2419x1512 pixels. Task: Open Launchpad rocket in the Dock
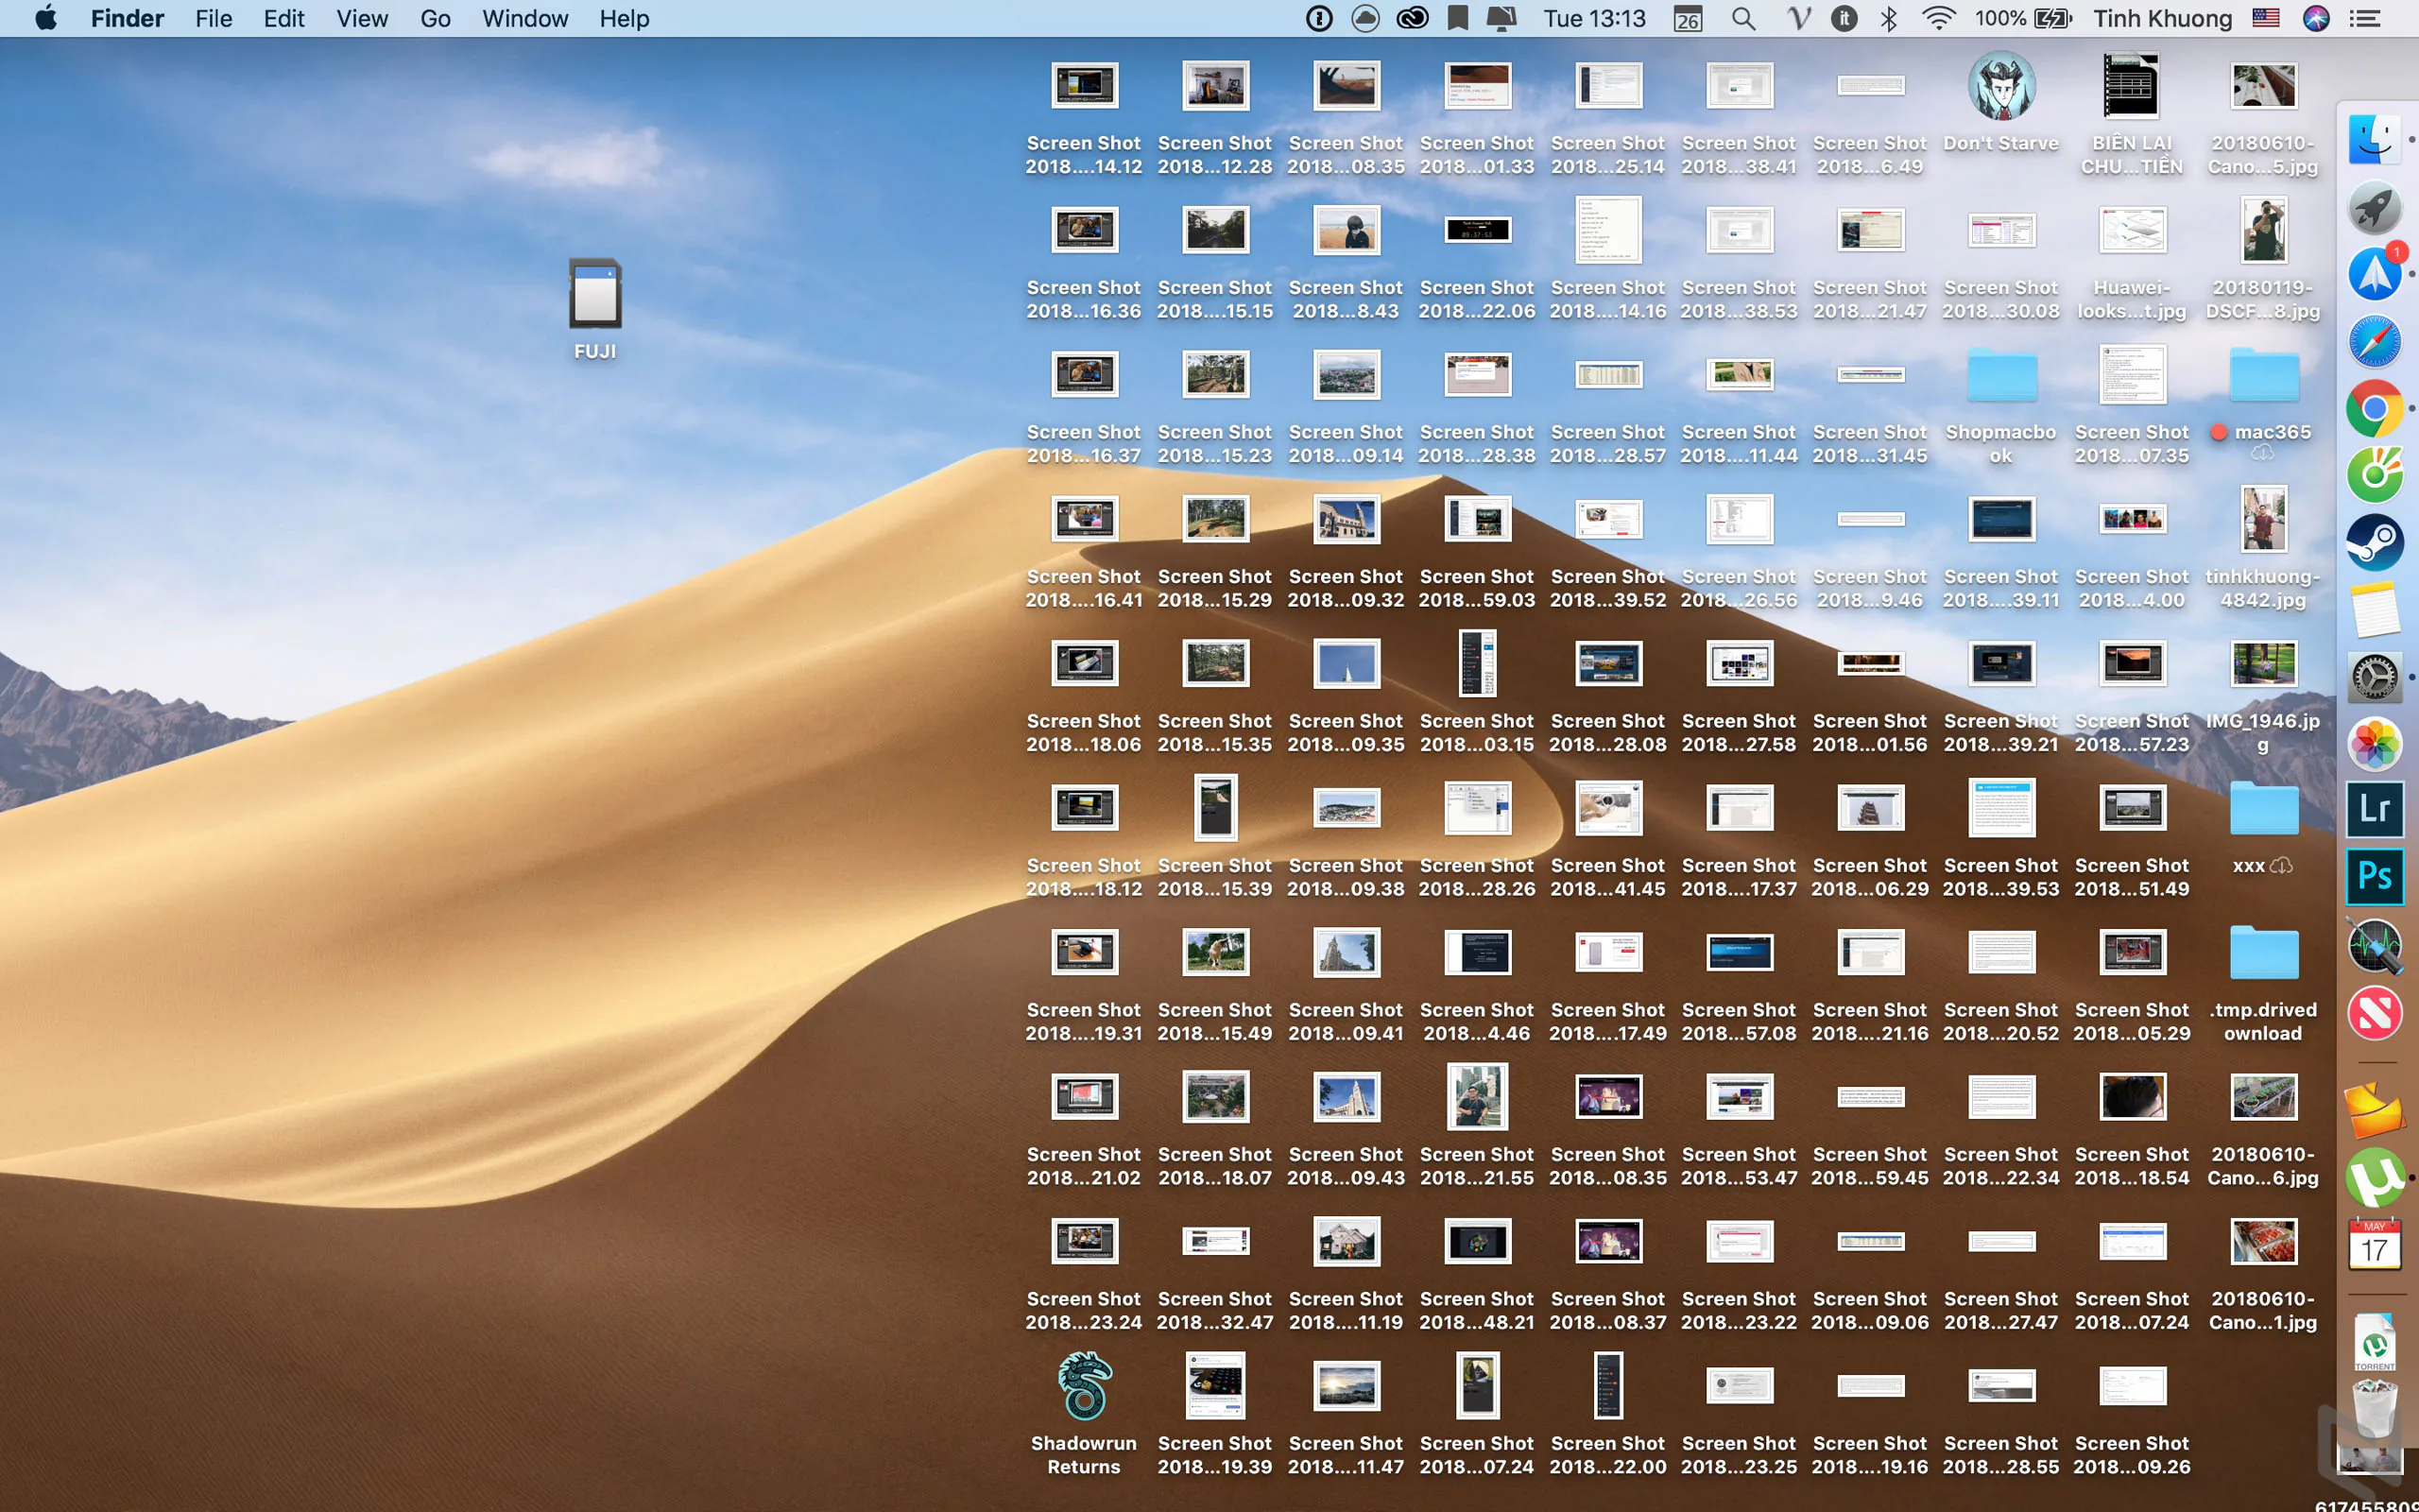click(2374, 207)
